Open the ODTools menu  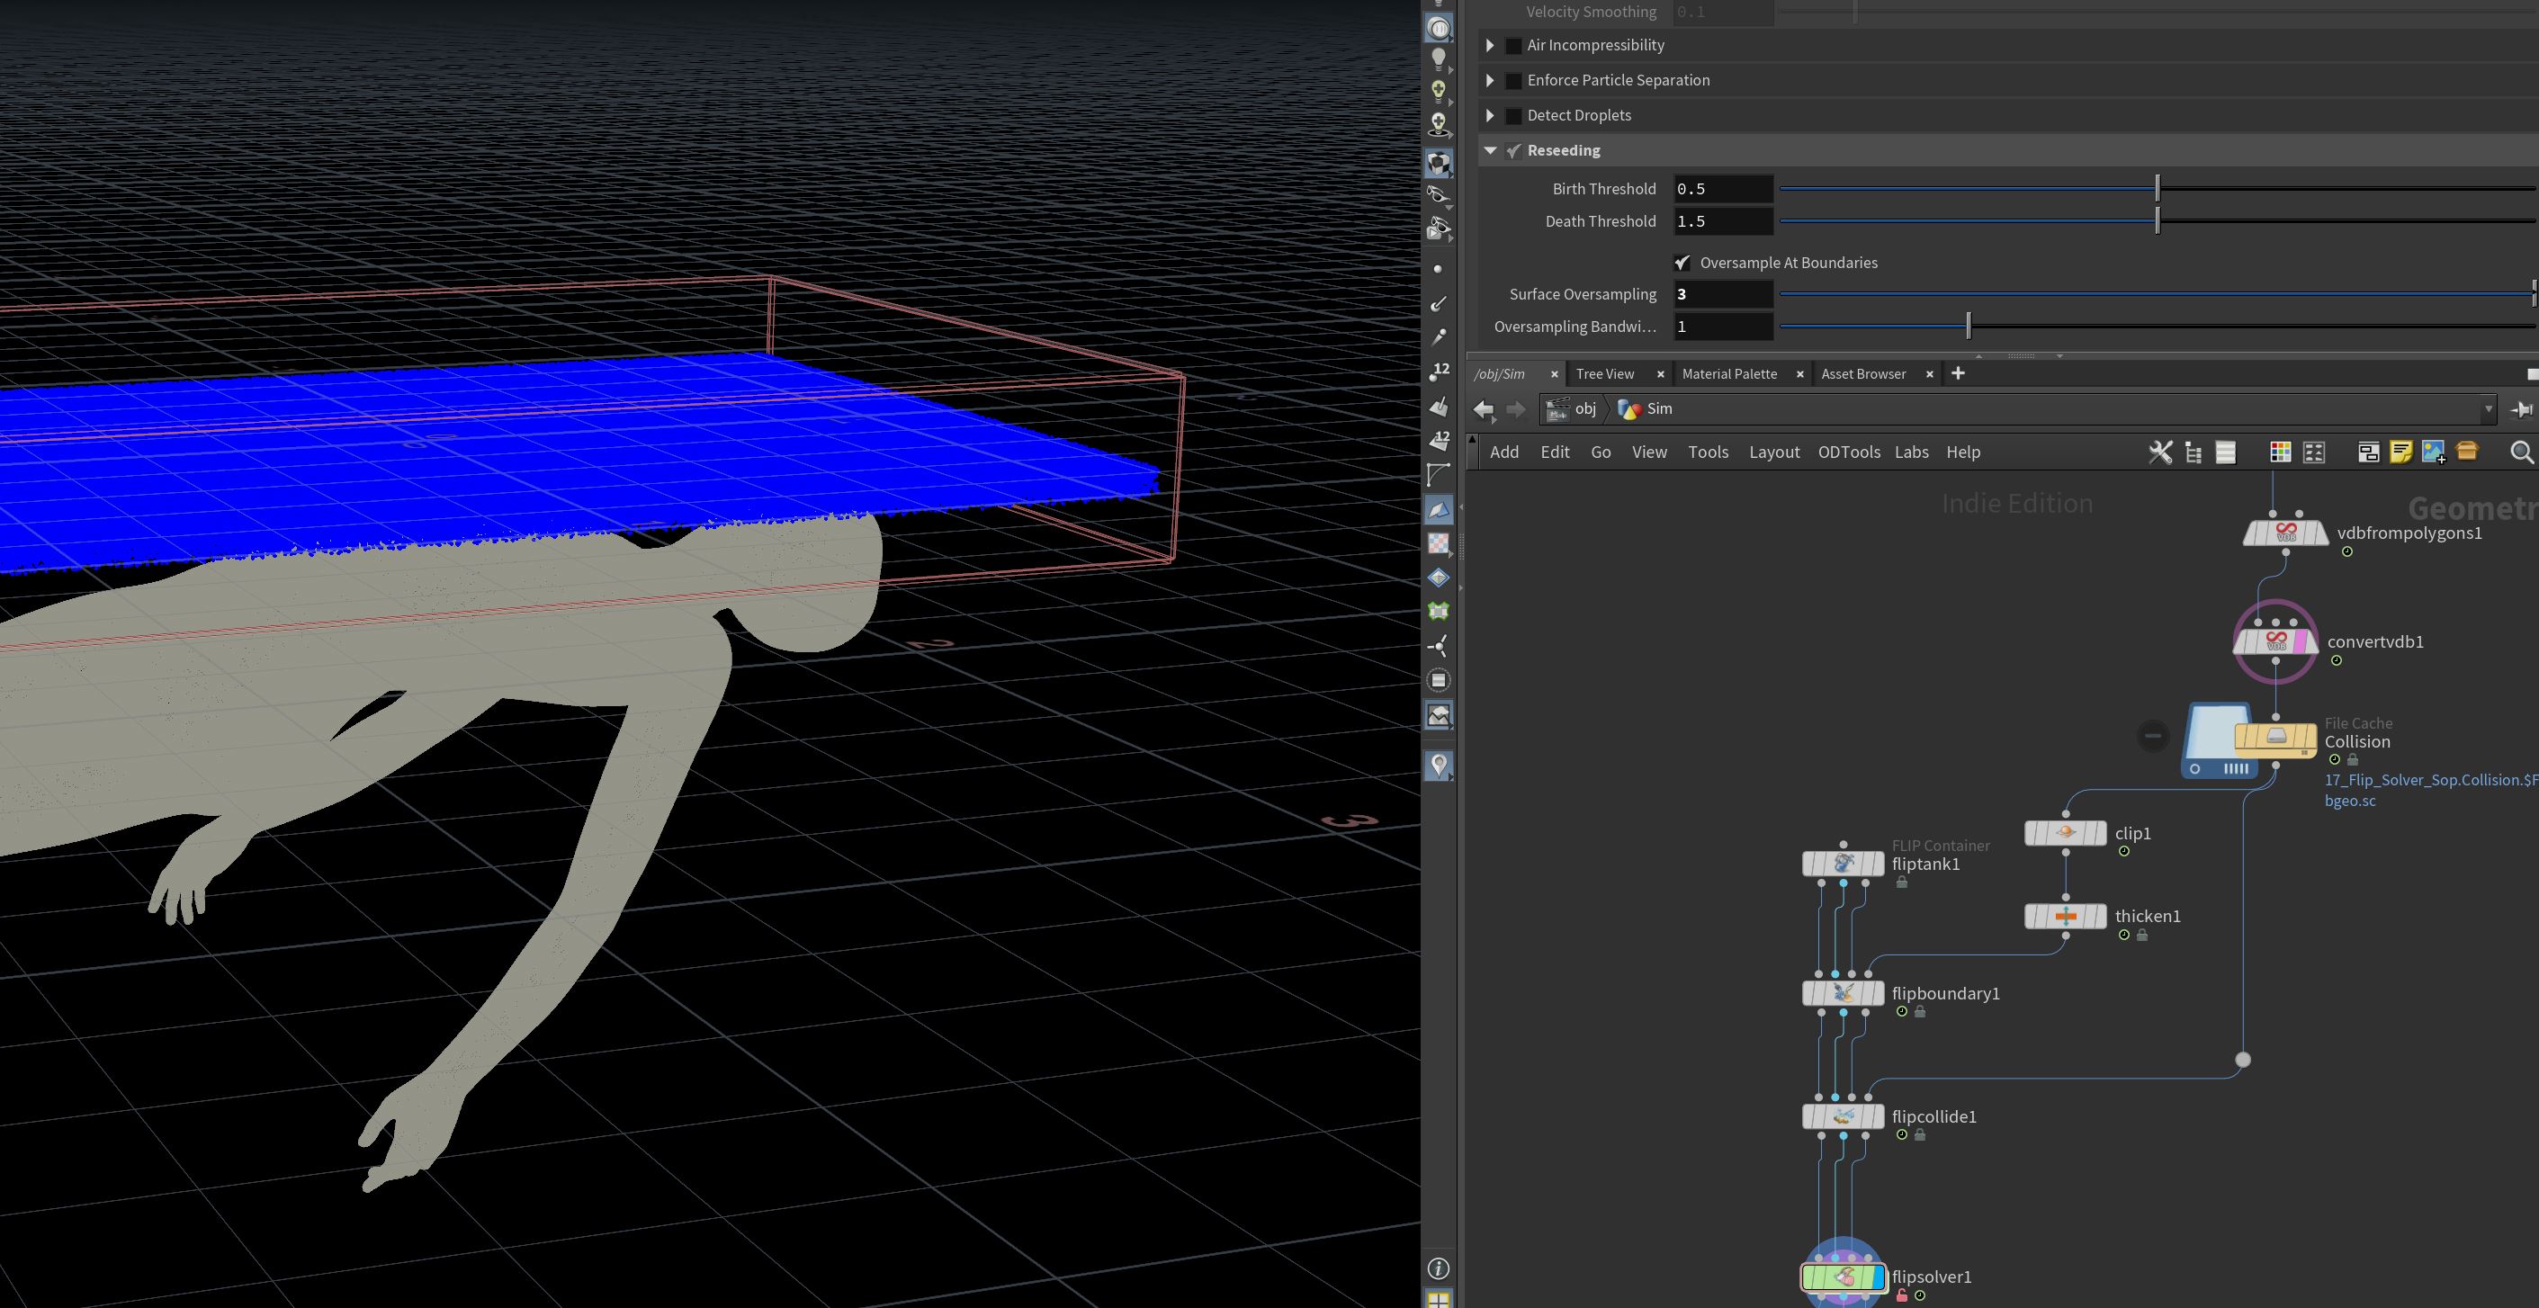coord(1849,452)
